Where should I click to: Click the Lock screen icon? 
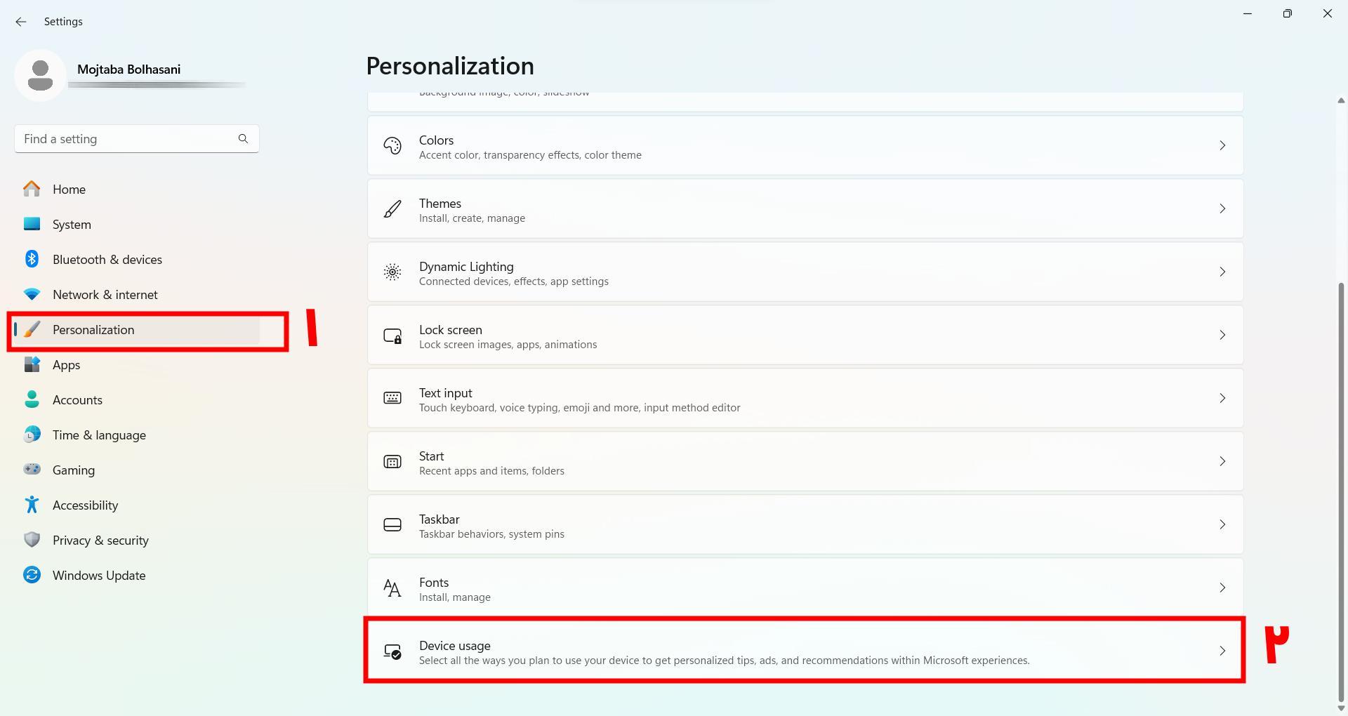(x=392, y=336)
